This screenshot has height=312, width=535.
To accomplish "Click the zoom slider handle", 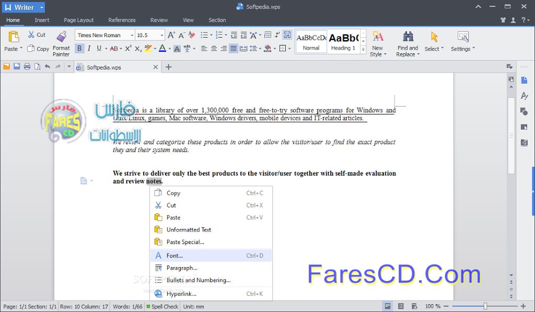I will pyautogui.click(x=485, y=306).
